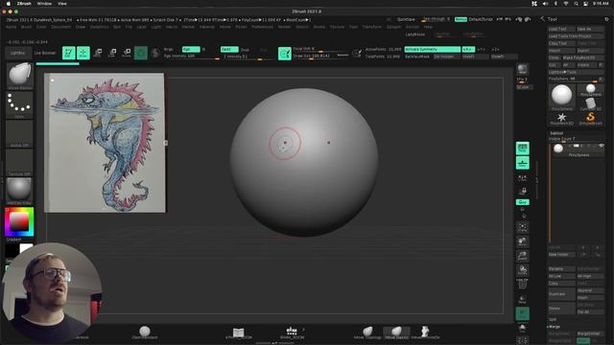Toggle PolySphere subtool eye visibility
The image size is (614, 345).
click(602, 146)
